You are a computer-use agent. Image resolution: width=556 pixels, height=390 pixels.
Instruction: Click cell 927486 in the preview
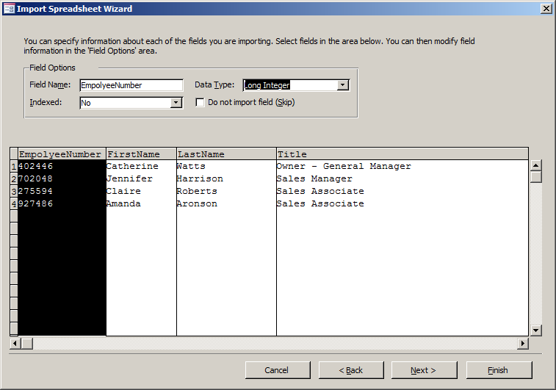(x=62, y=203)
